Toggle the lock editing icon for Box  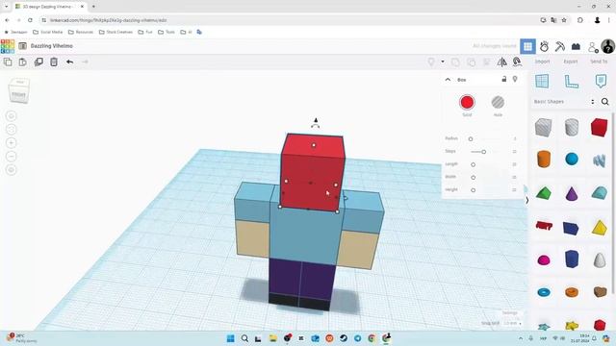tap(504, 79)
